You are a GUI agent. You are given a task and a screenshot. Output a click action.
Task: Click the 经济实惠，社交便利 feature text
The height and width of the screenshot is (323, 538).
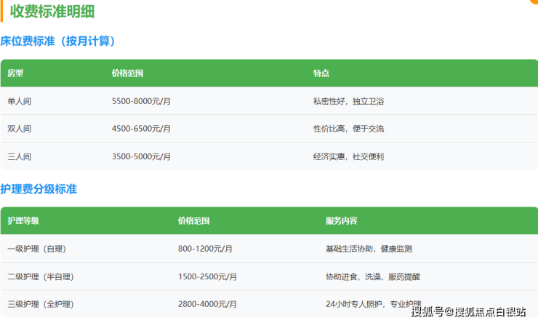point(348,156)
